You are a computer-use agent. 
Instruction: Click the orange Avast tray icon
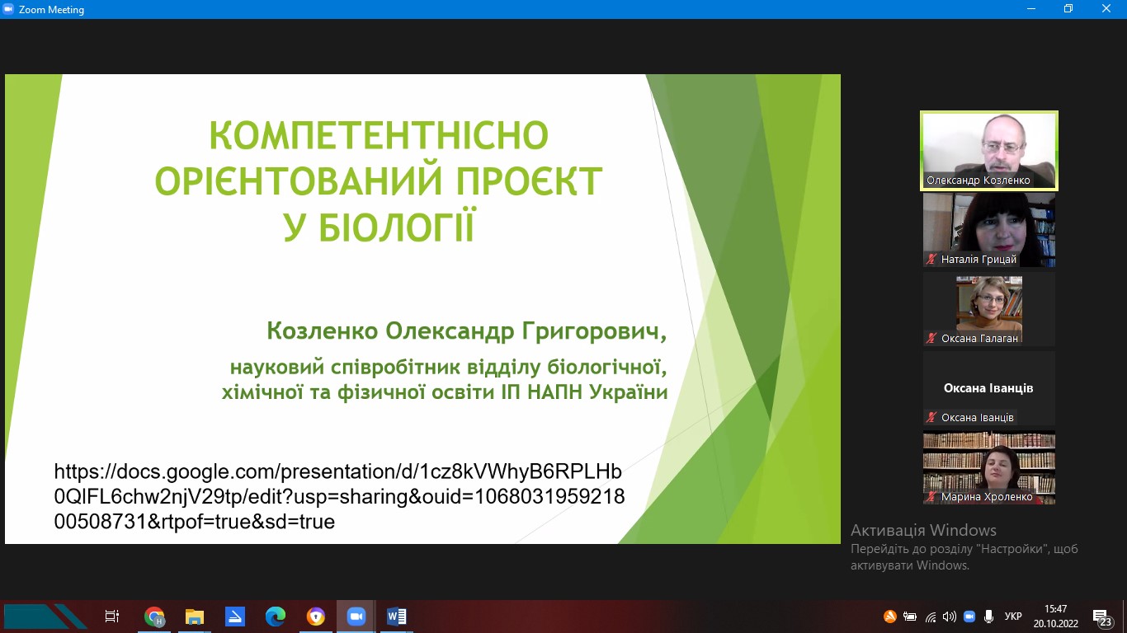tap(890, 617)
